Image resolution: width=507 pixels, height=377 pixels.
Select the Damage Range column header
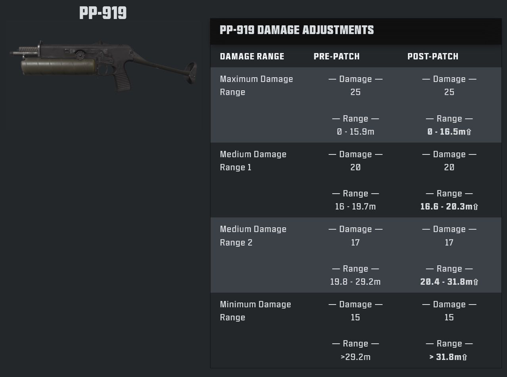[x=252, y=57]
